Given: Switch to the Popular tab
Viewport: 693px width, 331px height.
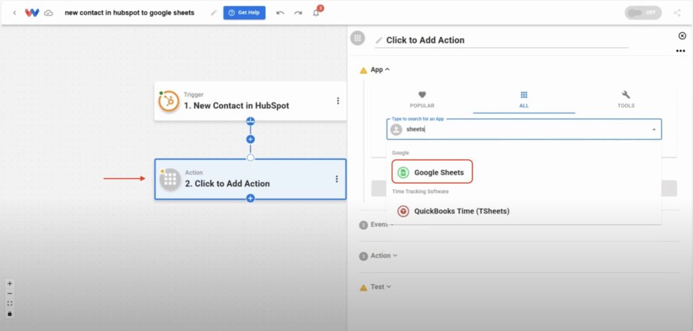Looking at the screenshot, I should pyautogui.click(x=422, y=100).
